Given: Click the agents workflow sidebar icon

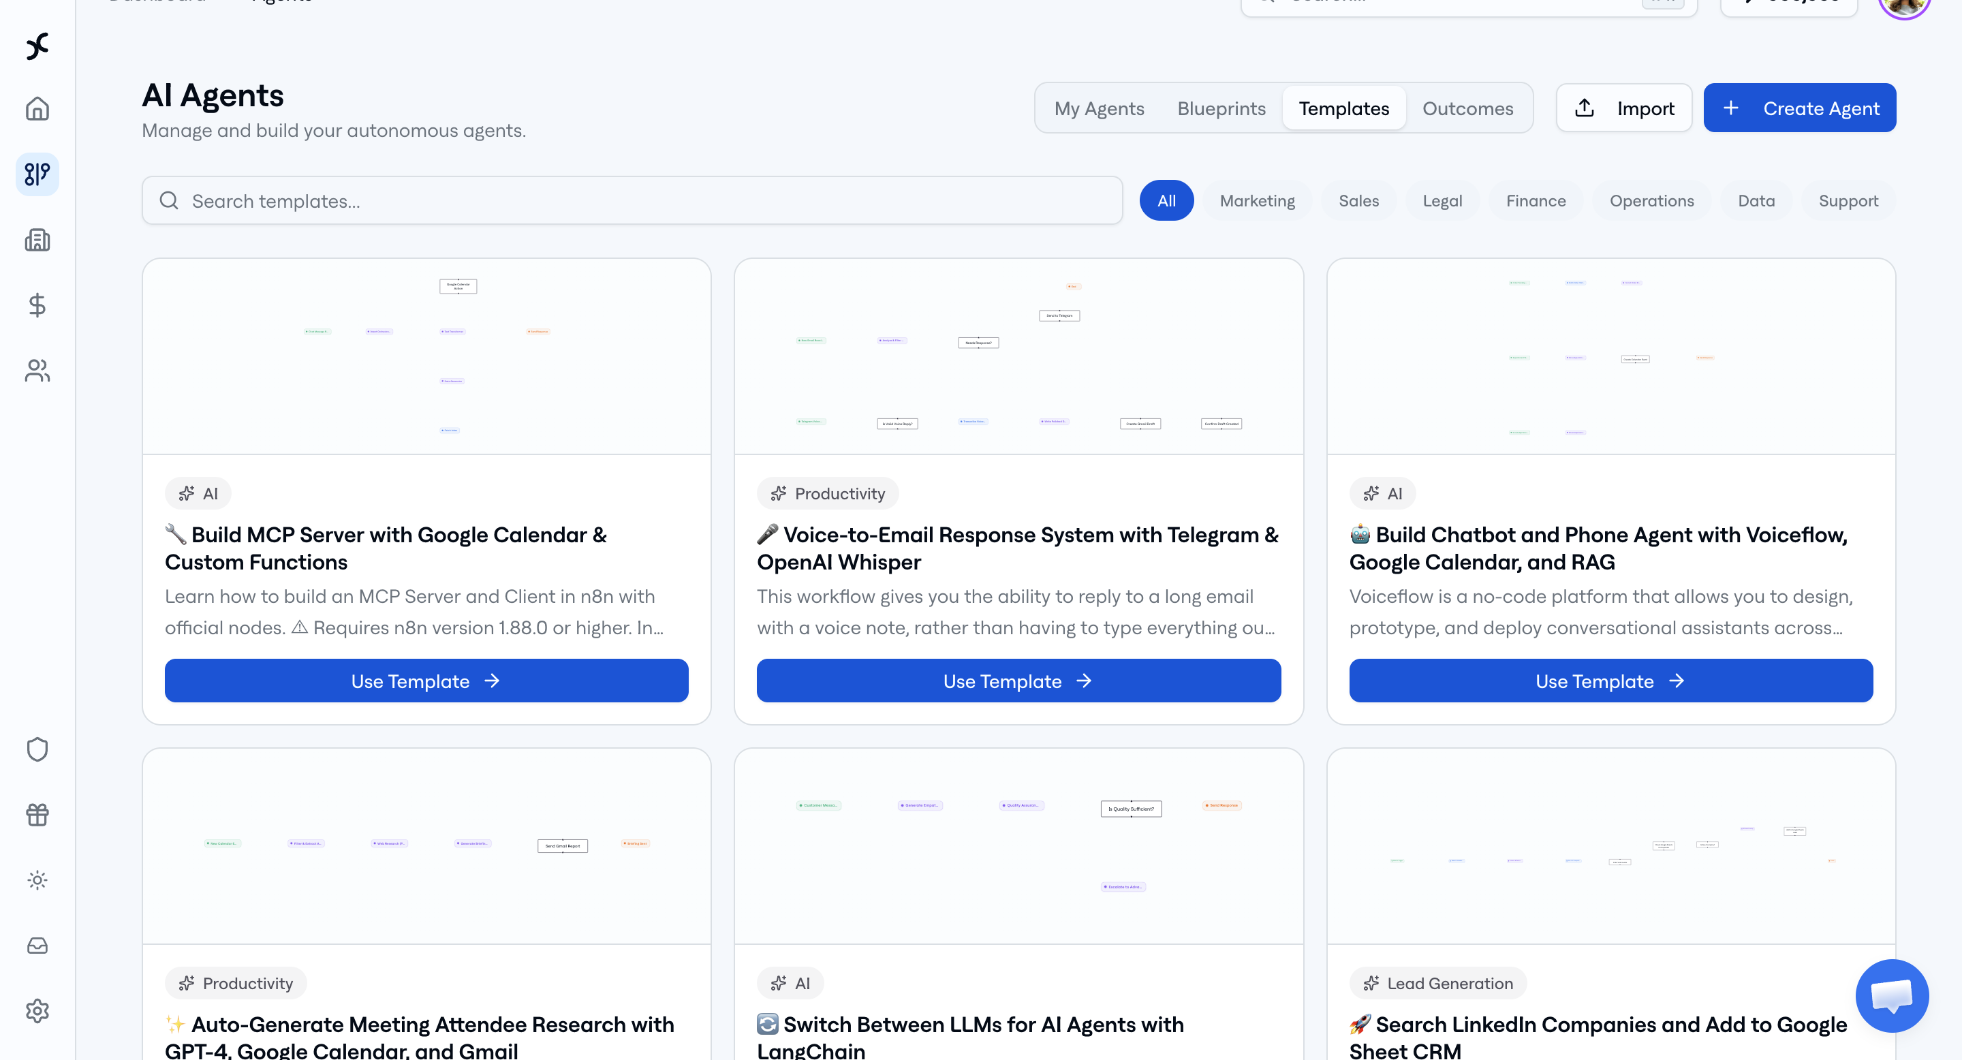Looking at the screenshot, I should pyautogui.click(x=37, y=174).
